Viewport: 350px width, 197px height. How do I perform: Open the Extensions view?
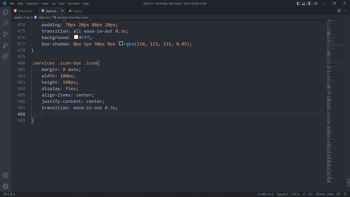[x=5, y=56]
